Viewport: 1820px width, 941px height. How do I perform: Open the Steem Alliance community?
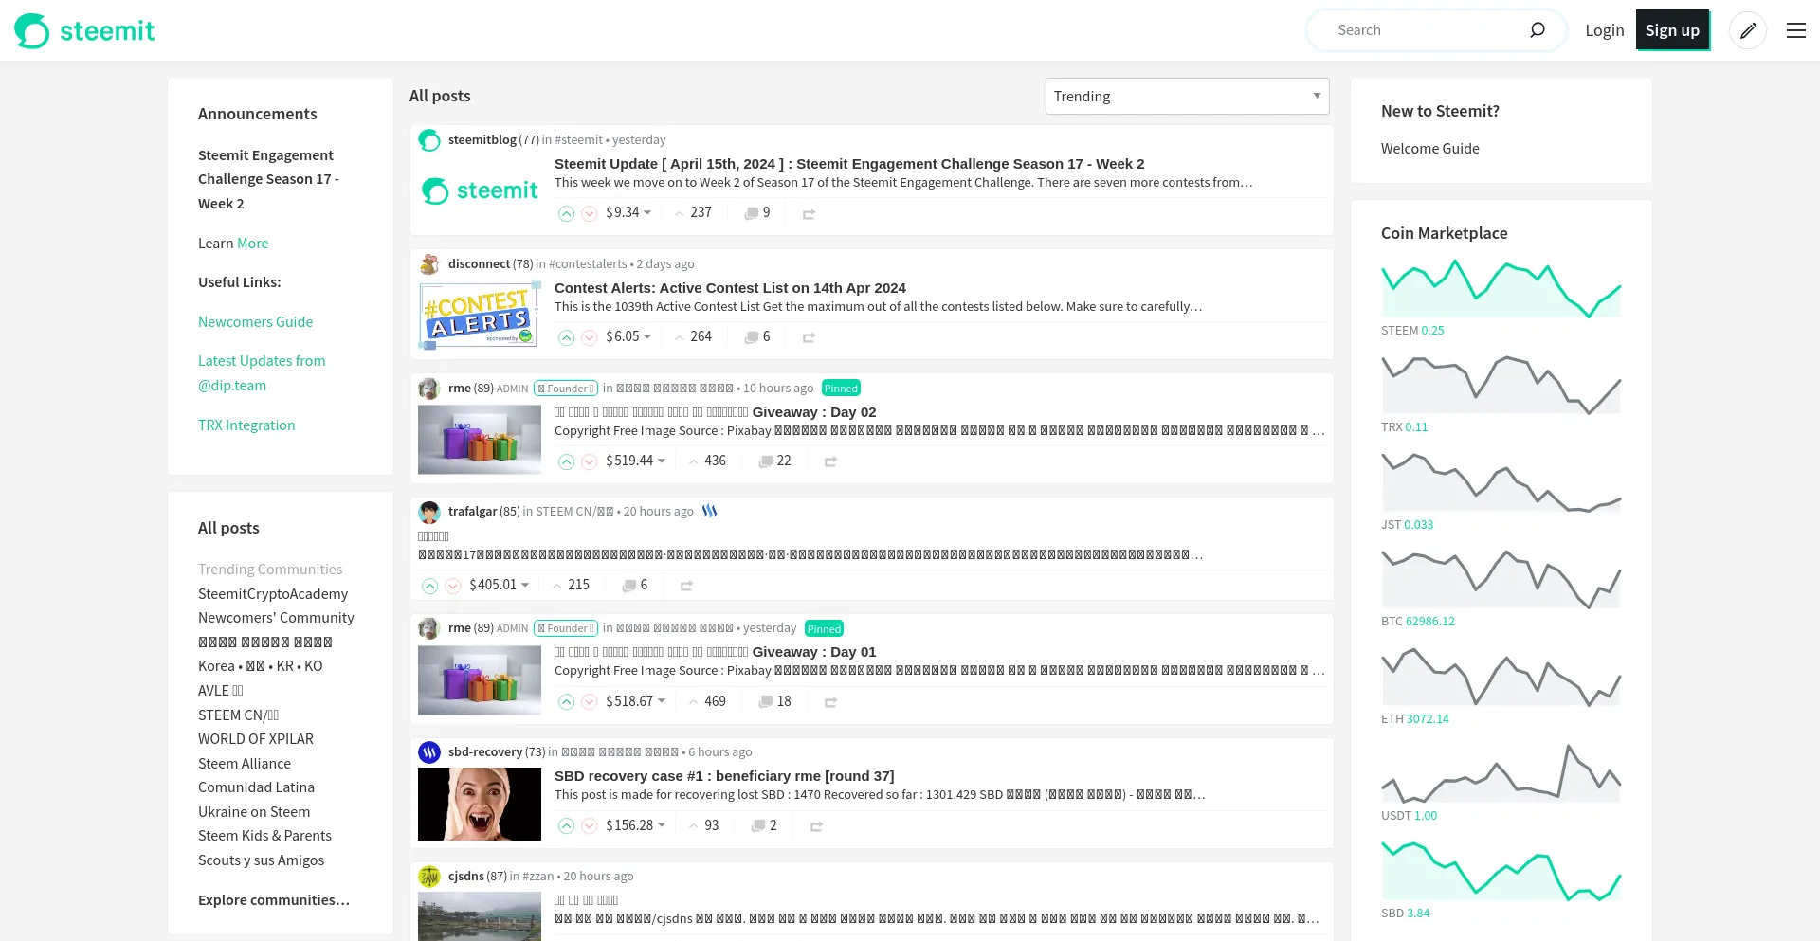pyautogui.click(x=245, y=764)
